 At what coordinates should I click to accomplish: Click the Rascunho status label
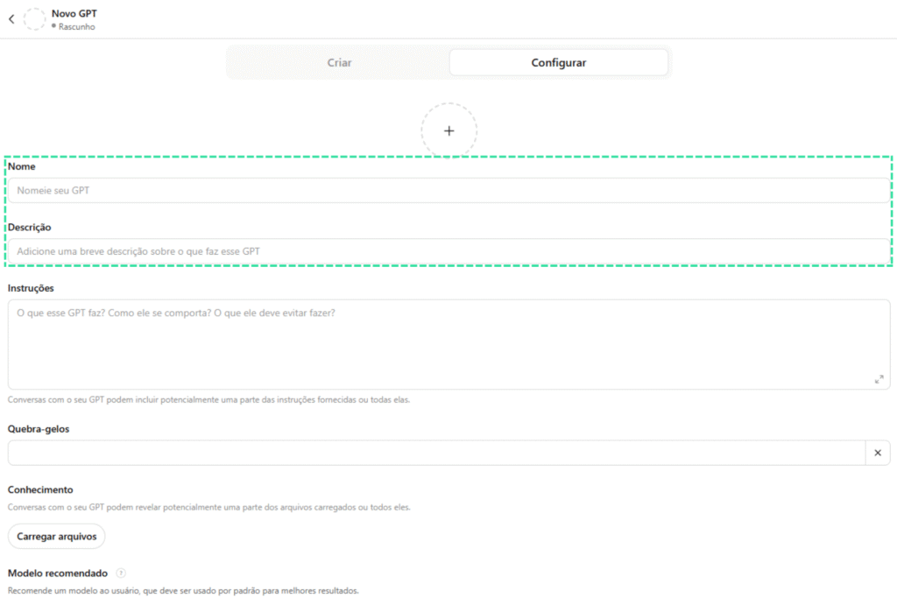[77, 27]
